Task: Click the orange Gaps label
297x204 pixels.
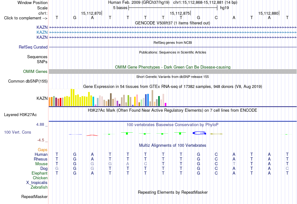Action: [x=43, y=150]
